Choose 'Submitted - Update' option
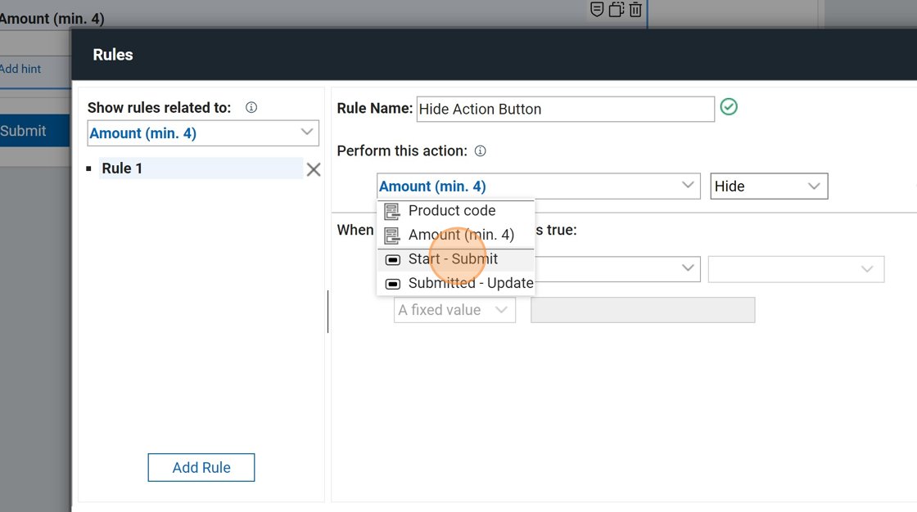Image resolution: width=917 pixels, height=512 pixels. pyautogui.click(x=470, y=283)
